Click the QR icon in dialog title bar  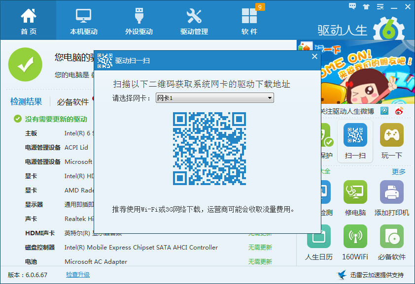105,61
